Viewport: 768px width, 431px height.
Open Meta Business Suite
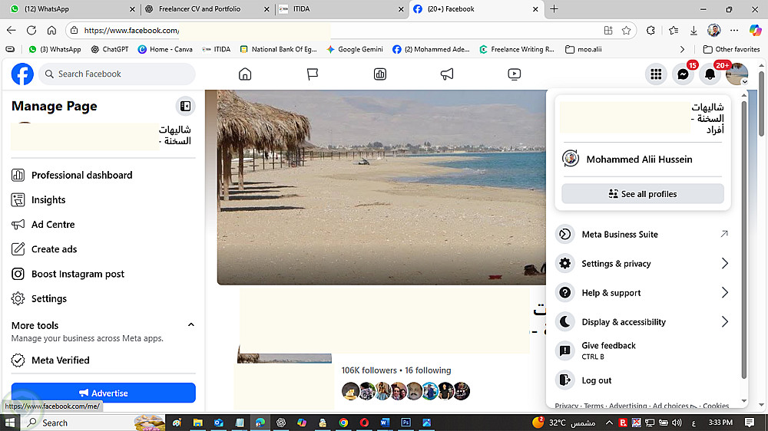point(643,235)
